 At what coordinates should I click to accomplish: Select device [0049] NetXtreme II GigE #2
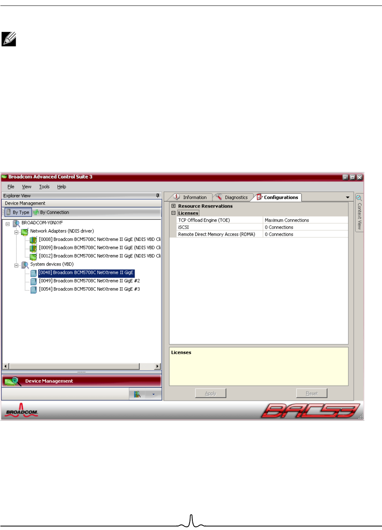pos(90,281)
